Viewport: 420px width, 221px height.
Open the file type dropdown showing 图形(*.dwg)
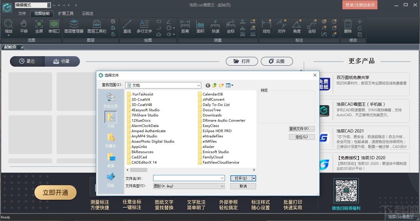click(x=222, y=186)
